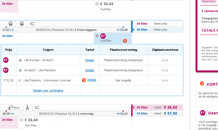Click the Traject column header
Image resolution: width=218 pixels, height=130 pixels.
48,50
